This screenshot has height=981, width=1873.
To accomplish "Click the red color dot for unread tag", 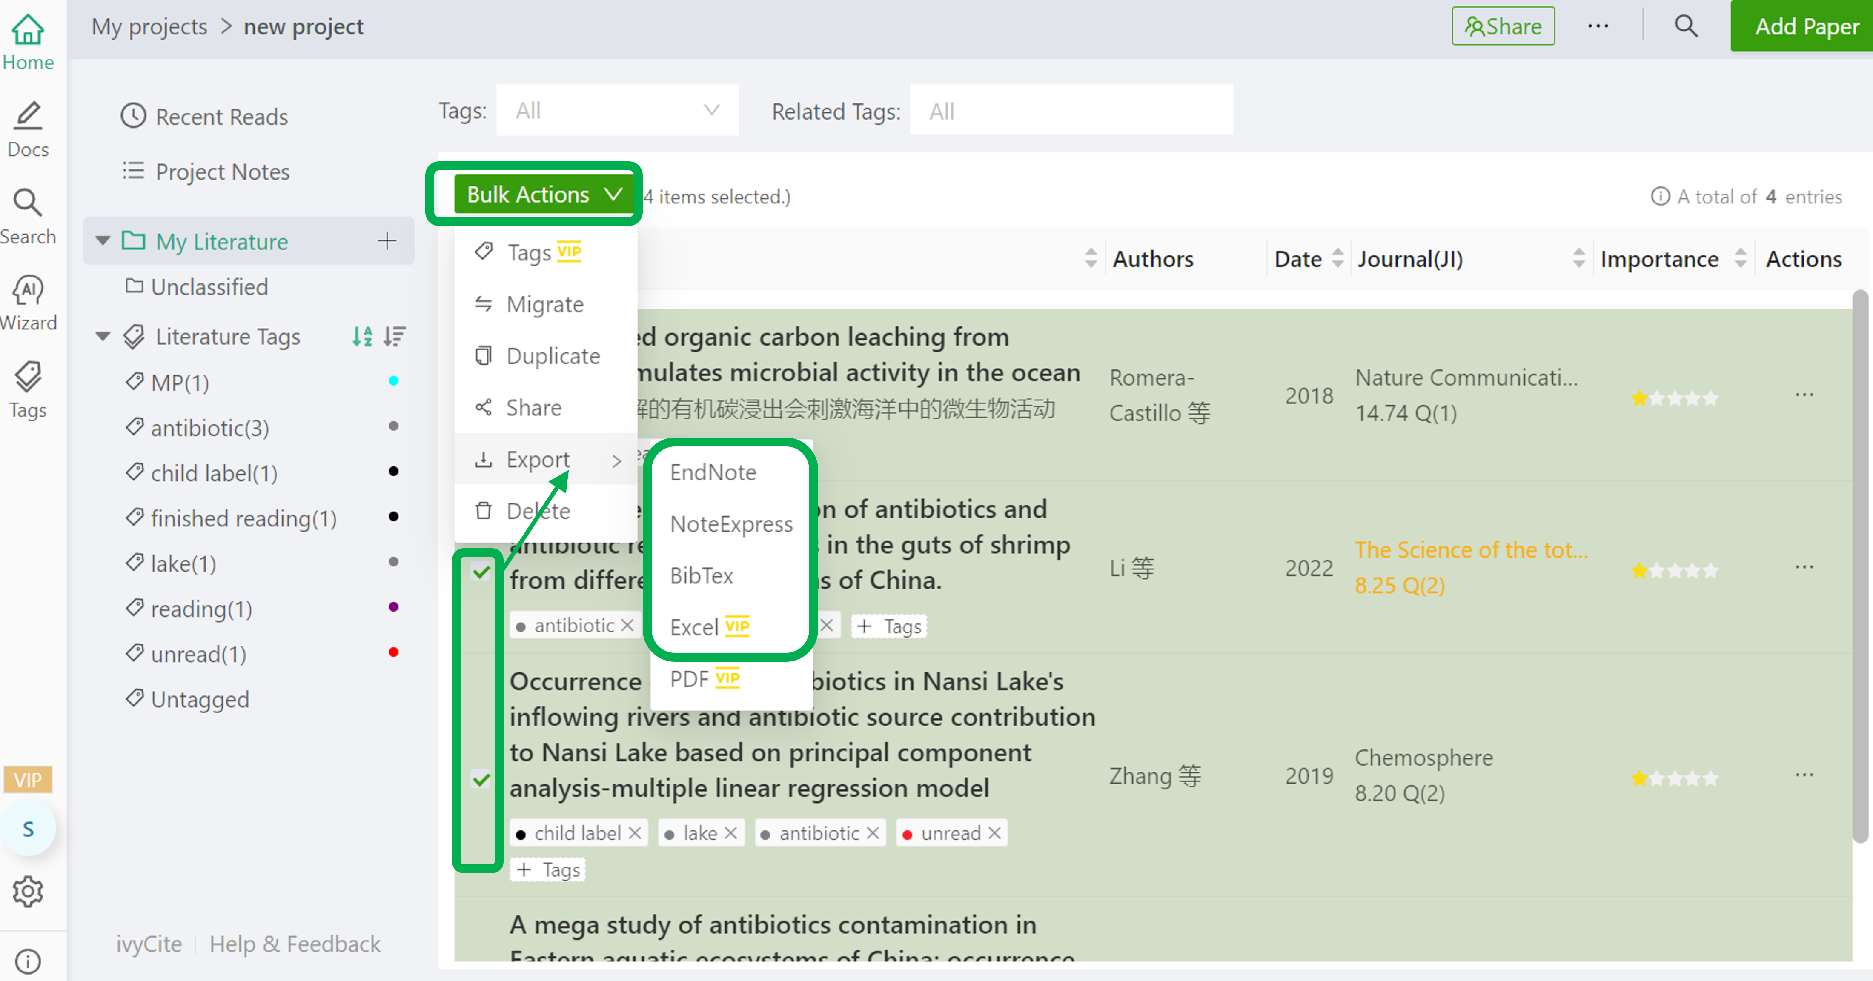I will (x=393, y=652).
